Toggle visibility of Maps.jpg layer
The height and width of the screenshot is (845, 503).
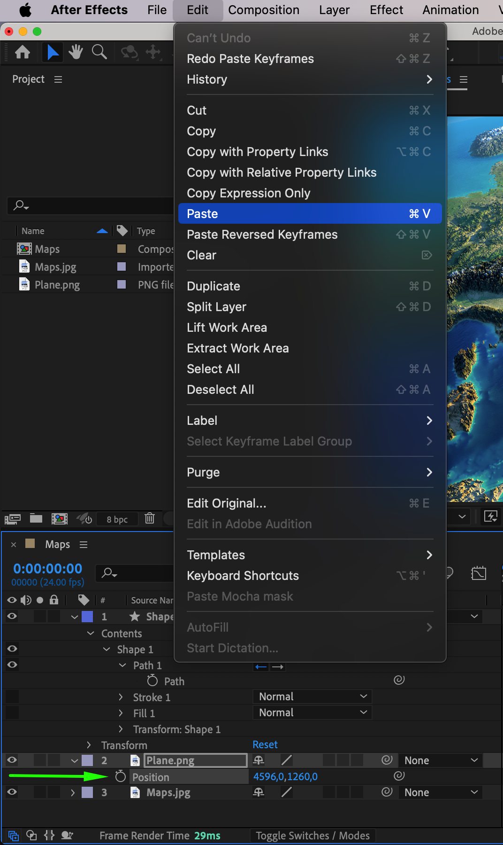pyautogui.click(x=12, y=792)
